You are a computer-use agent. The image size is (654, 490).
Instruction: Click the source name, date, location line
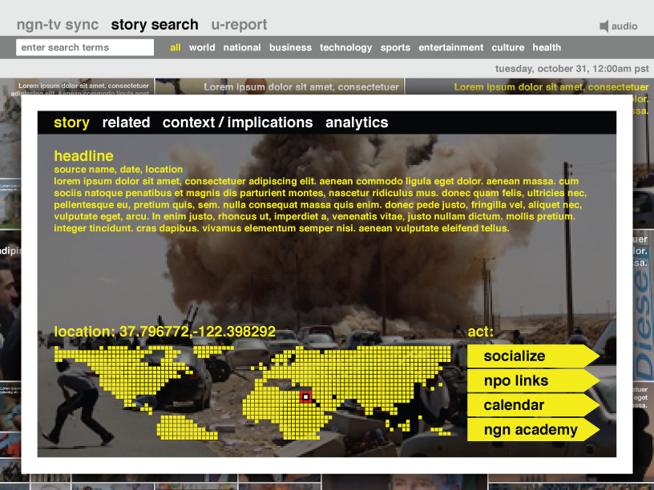click(x=119, y=170)
